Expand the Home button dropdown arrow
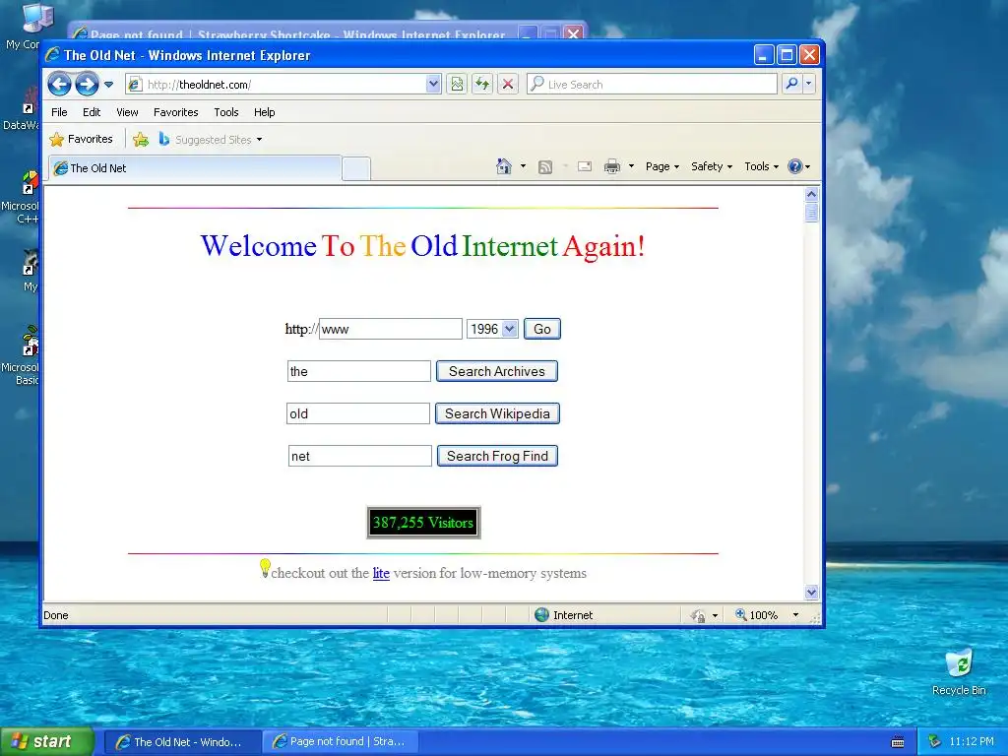This screenshot has height=756, width=1008. click(524, 166)
